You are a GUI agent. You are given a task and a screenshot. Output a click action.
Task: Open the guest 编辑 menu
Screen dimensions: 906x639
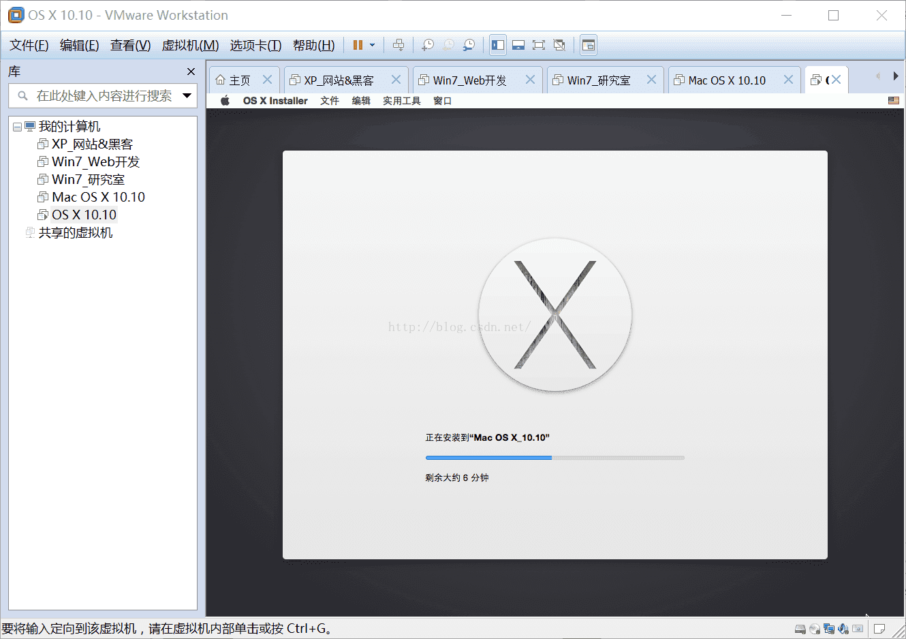point(361,101)
